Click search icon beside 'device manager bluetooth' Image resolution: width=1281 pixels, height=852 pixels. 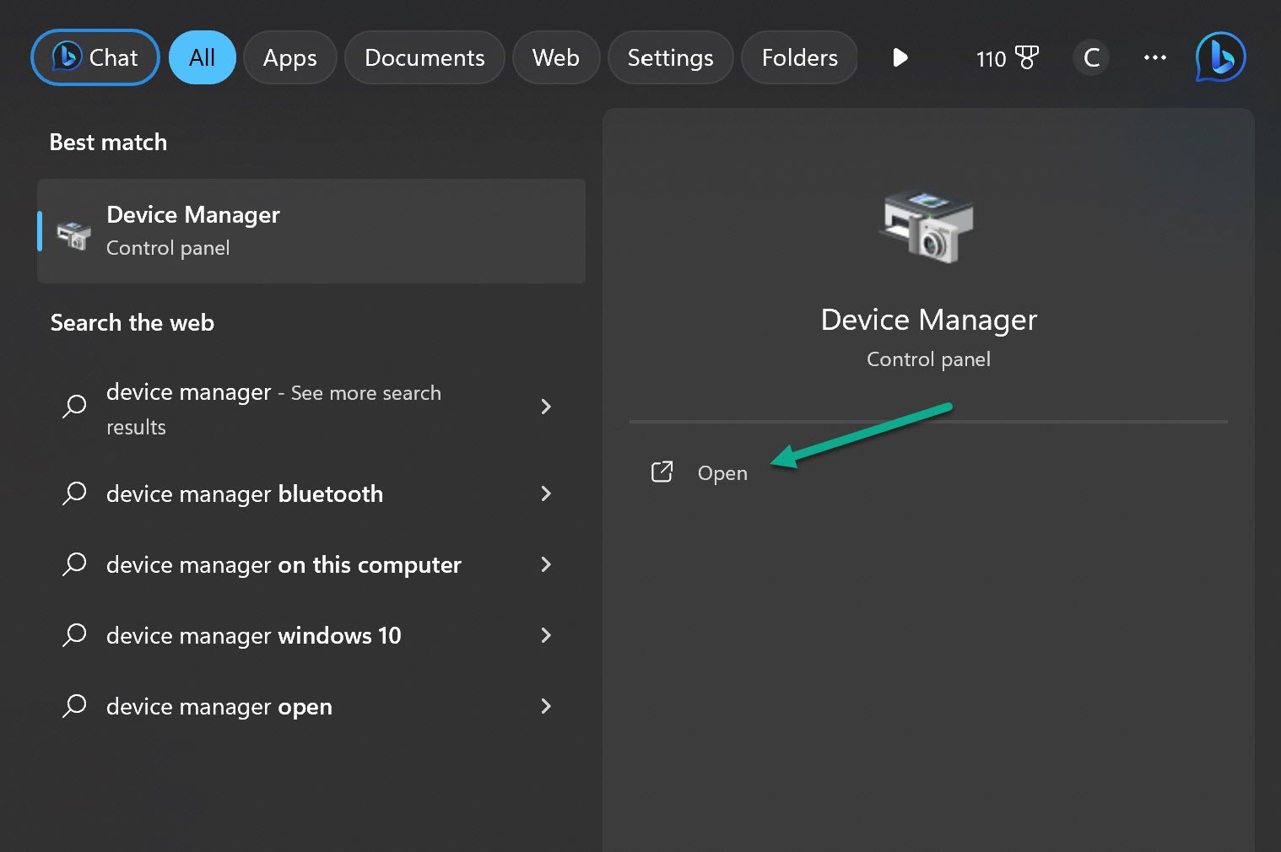74,493
